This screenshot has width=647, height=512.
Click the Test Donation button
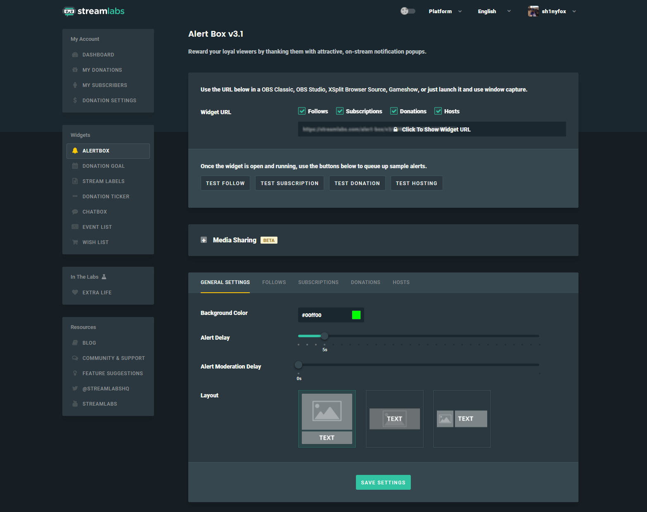click(357, 183)
